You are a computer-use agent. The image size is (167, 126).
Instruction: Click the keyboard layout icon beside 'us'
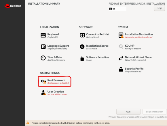pyautogui.click(x=111, y=9)
